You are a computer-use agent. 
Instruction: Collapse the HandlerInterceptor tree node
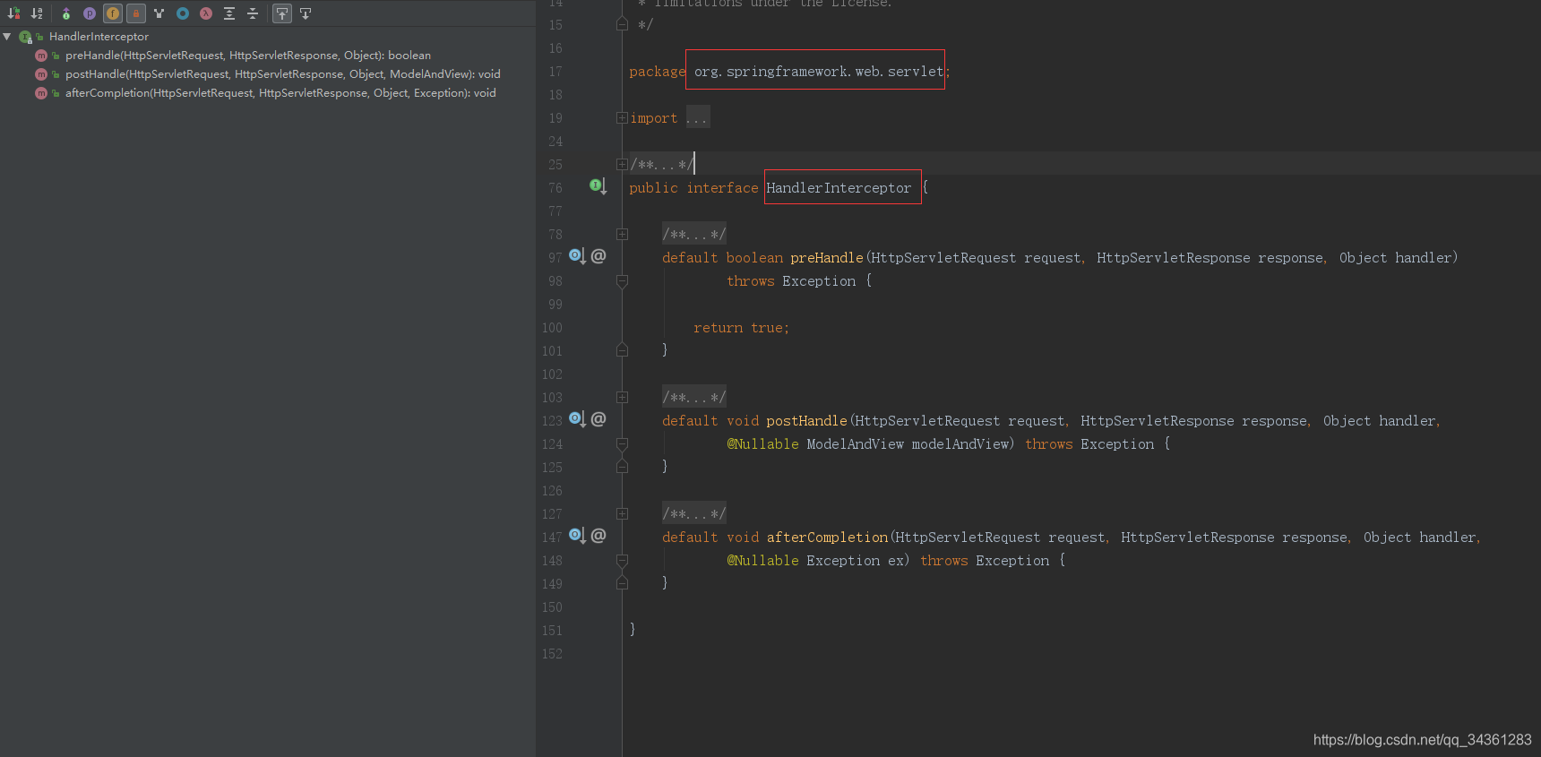point(7,37)
